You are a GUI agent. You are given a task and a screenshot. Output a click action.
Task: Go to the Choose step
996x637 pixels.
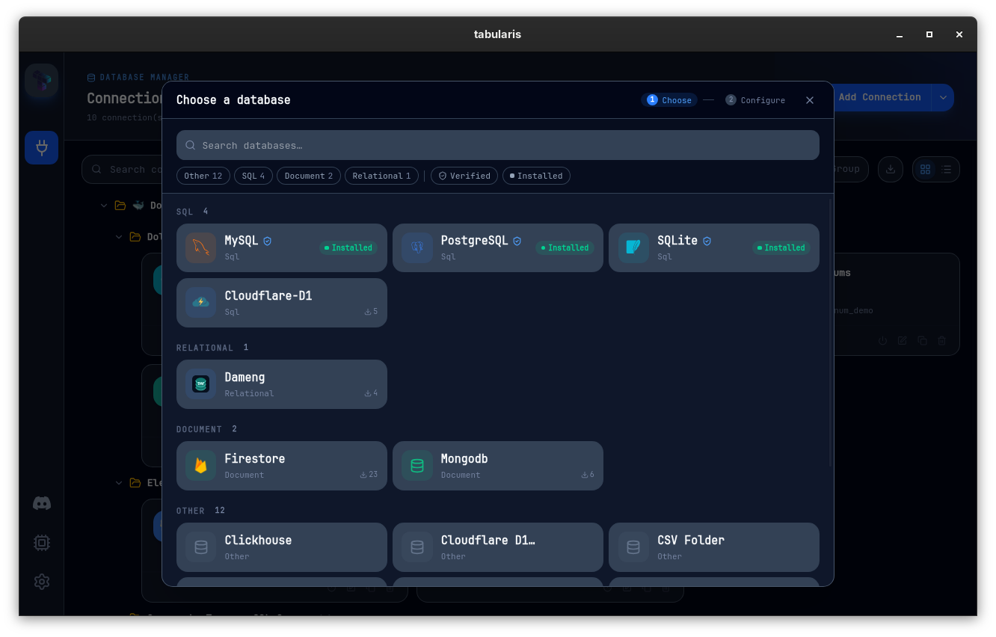pyautogui.click(x=669, y=100)
